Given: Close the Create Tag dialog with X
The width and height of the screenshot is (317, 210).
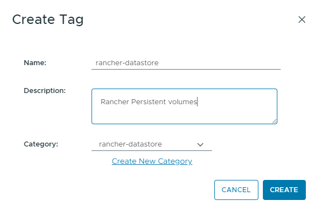Looking at the screenshot, I should click(301, 19).
